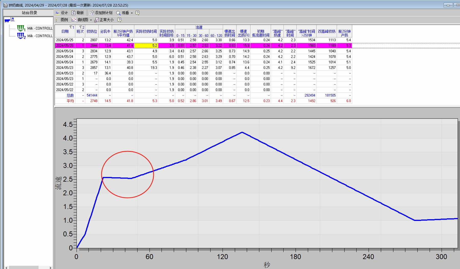
Task: Click the cell with value 36.4
Action: (105, 73)
